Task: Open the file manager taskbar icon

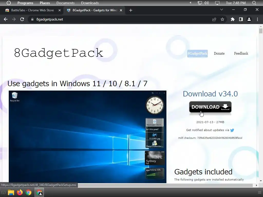Action: [x=11, y=192]
